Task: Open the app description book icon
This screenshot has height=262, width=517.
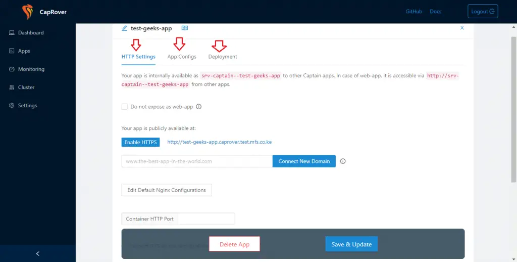Action: click(185, 28)
